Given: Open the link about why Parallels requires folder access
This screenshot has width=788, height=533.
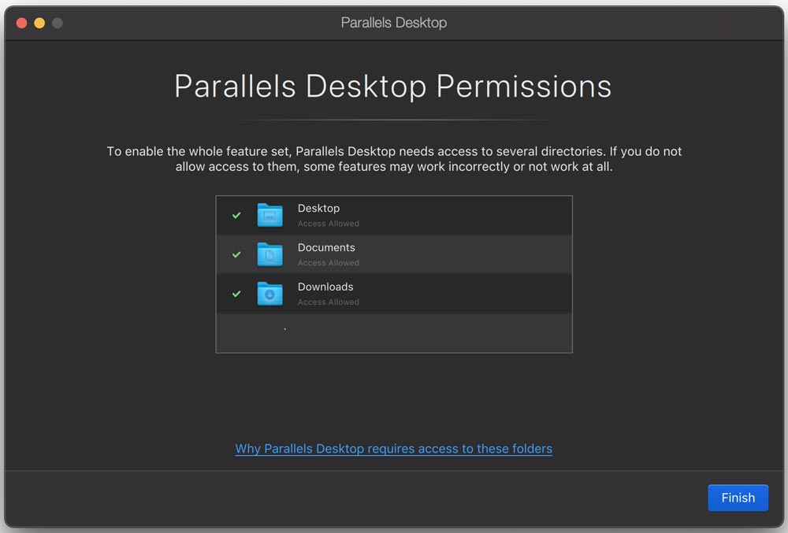Looking at the screenshot, I should (393, 448).
